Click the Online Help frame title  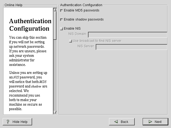pyautogui.click(x=14, y=5)
